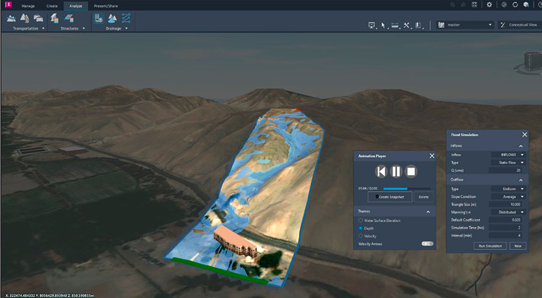Click the skip-to-start animation button
Screen dimensions: 542x298
pyautogui.click(x=381, y=172)
